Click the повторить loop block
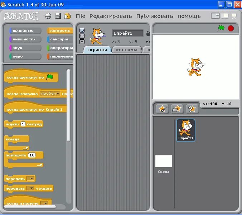Screen dimensions: 242x215 pyautogui.click(x=24, y=160)
